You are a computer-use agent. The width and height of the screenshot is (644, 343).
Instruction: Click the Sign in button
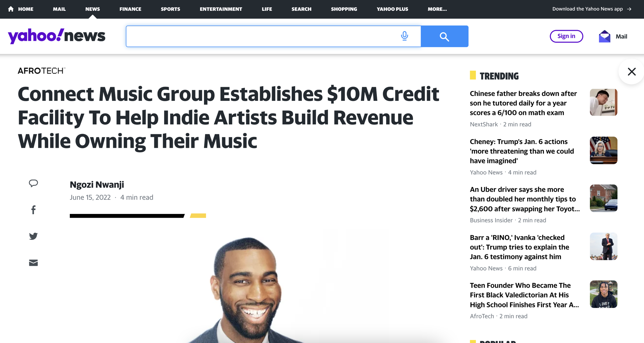[x=566, y=36]
